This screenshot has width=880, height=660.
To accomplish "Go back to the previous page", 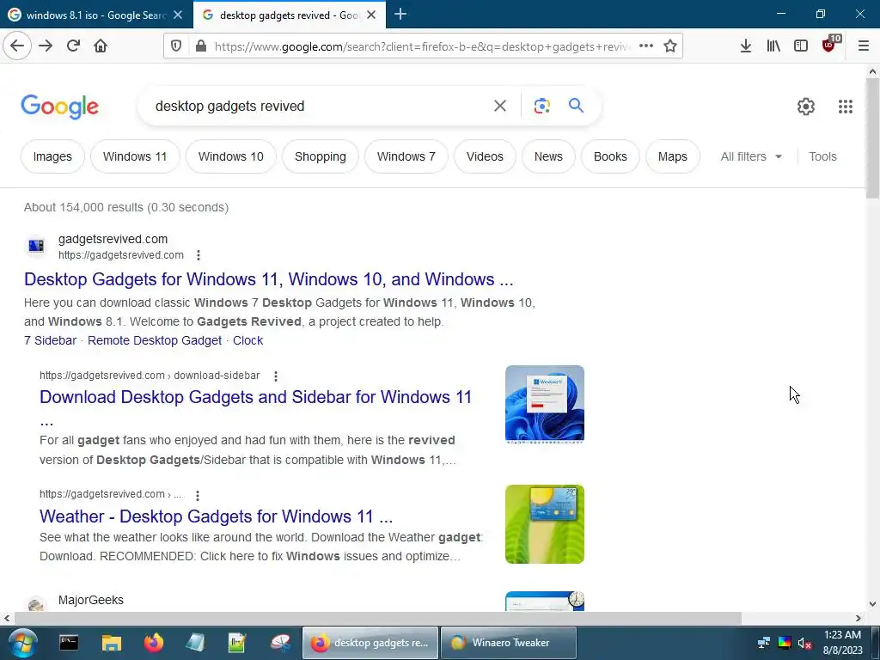I will (17, 46).
